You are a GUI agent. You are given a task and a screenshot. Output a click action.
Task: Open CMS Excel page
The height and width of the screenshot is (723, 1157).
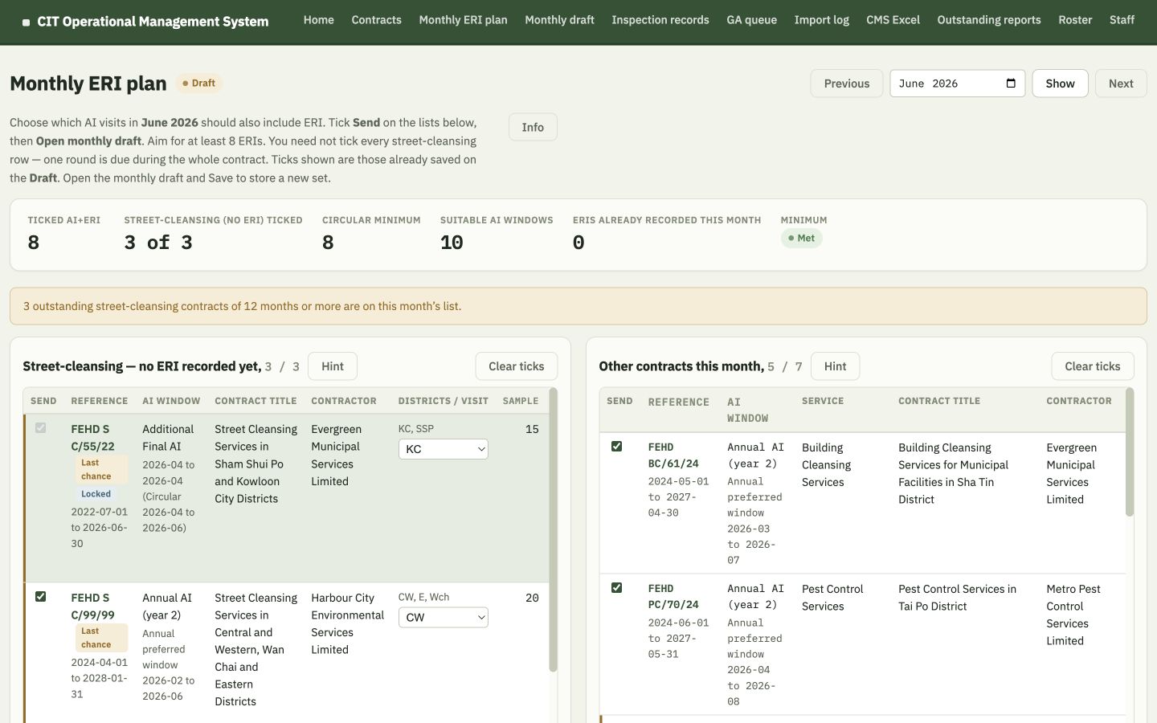[x=893, y=20]
